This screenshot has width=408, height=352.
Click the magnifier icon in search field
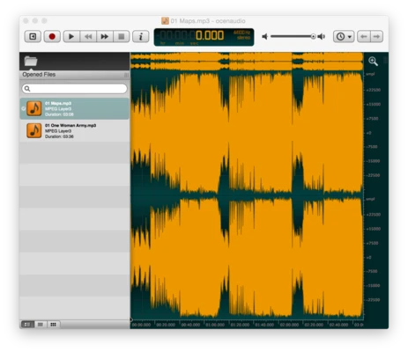pyautogui.click(x=27, y=89)
